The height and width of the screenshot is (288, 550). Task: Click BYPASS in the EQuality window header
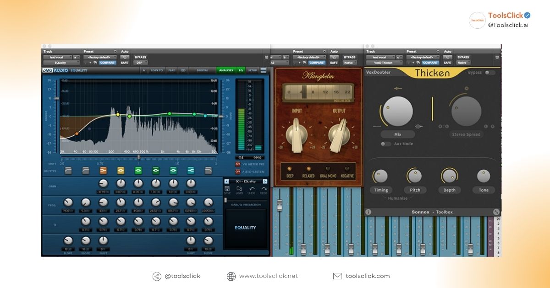(140, 57)
